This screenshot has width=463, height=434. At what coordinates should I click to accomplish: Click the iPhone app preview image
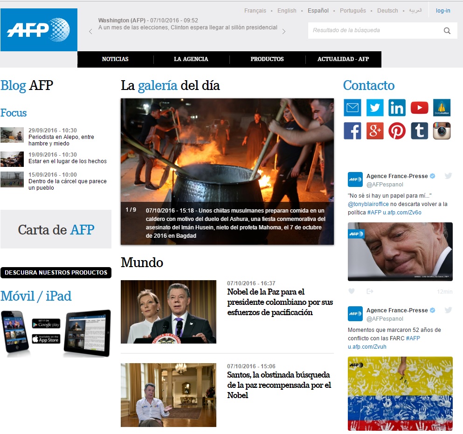[16, 331]
